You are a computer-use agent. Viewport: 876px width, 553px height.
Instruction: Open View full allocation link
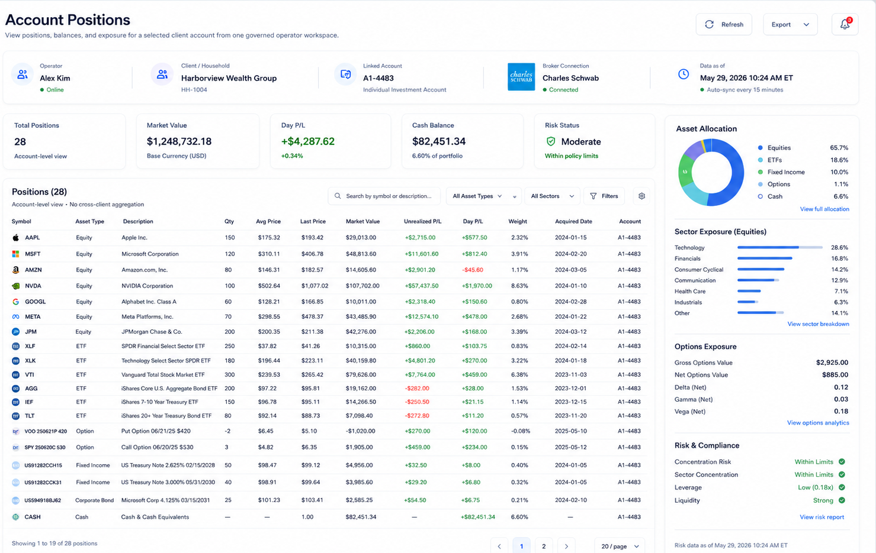pyautogui.click(x=824, y=209)
